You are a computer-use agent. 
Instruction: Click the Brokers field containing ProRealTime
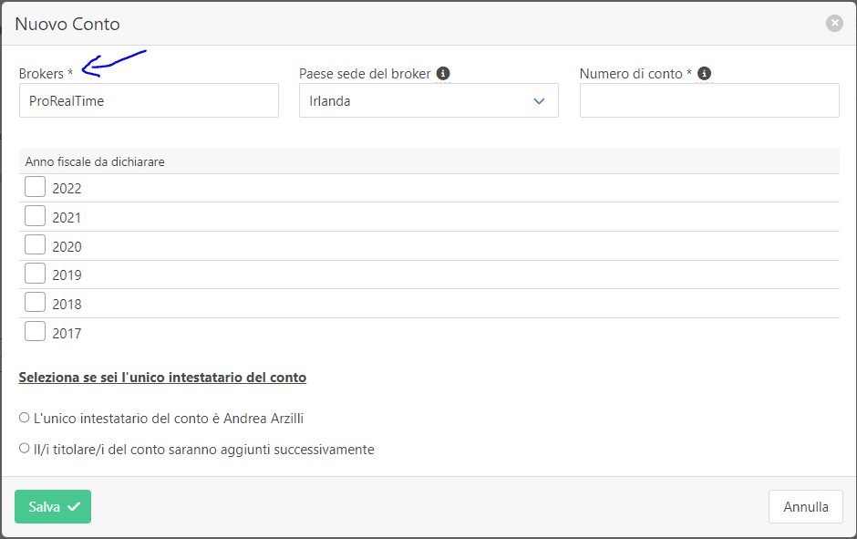tap(149, 100)
